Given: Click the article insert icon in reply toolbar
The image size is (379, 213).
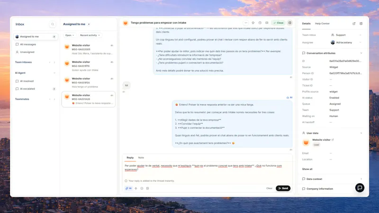Looking at the screenshot, I should point(148,188).
